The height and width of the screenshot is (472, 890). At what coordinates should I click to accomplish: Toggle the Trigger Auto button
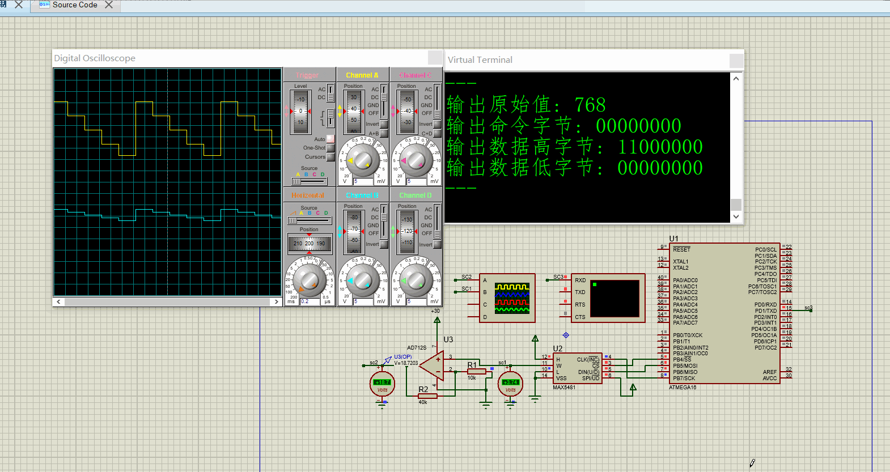(330, 139)
